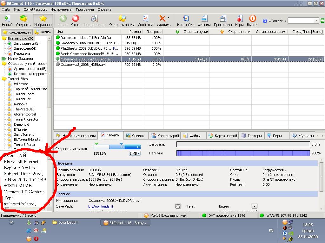Select ThePirateBay in the sidebar tree
Viewport: 325px width, 243px height.
(x=24, y=109)
